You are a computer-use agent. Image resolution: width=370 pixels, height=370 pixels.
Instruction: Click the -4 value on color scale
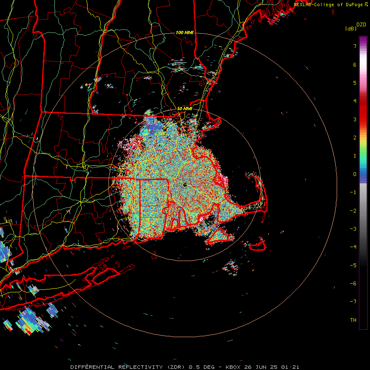click(x=353, y=247)
